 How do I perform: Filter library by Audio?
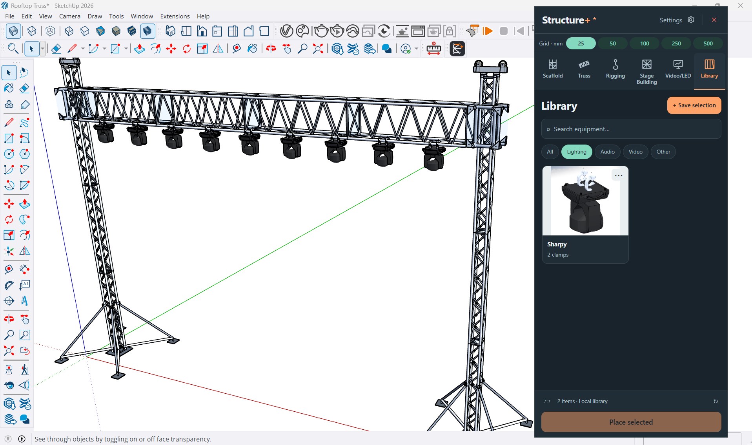pyautogui.click(x=607, y=152)
